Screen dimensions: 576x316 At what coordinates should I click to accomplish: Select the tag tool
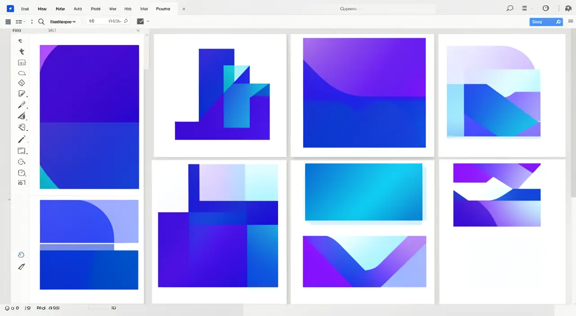tap(22, 127)
